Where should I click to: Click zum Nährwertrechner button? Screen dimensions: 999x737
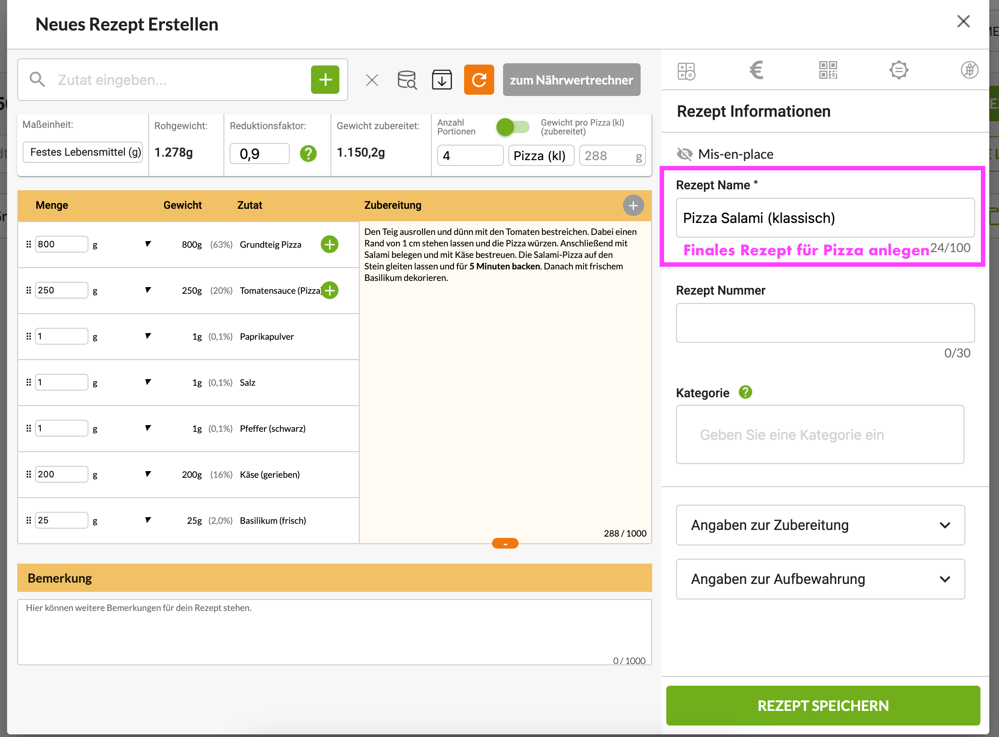click(571, 80)
